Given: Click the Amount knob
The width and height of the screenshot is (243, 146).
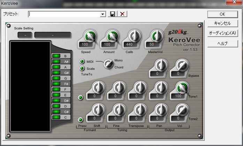Looking at the screenshot, I should pos(113,36).
